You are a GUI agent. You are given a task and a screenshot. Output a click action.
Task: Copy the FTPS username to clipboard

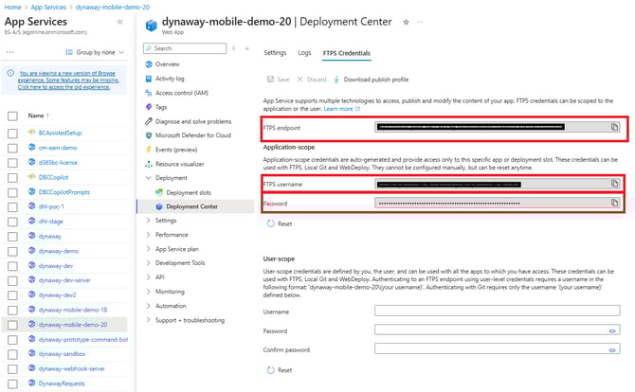coord(614,184)
